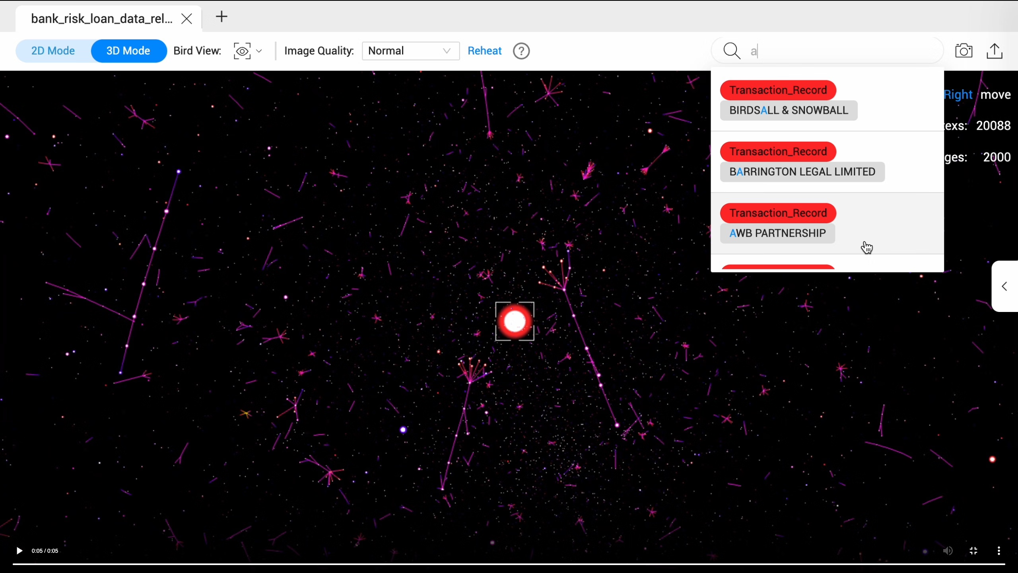
Task: Click the volume/mute icon on timeline
Action: coord(948,551)
